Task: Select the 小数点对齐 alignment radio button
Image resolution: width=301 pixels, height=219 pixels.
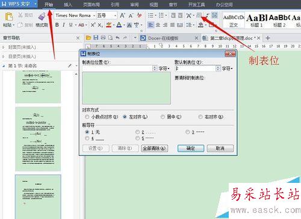Action: (87, 117)
